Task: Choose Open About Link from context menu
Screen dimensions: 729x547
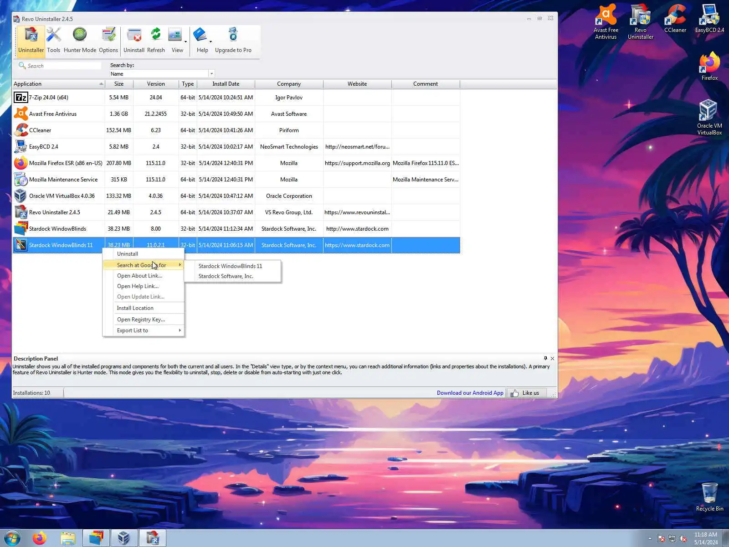Action: (x=144, y=276)
